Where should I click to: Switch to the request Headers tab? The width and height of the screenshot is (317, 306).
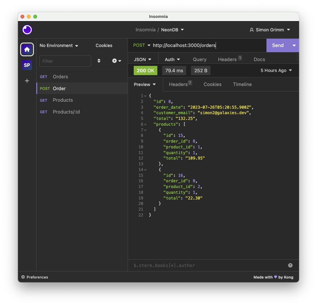click(x=230, y=59)
